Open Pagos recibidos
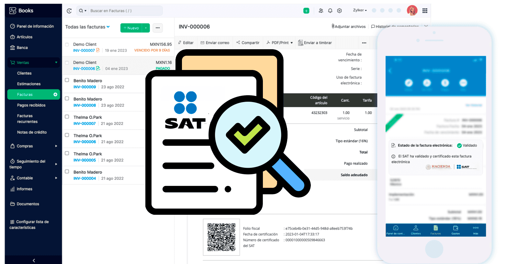Screen dimensions: 518x264 click(x=31, y=105)
